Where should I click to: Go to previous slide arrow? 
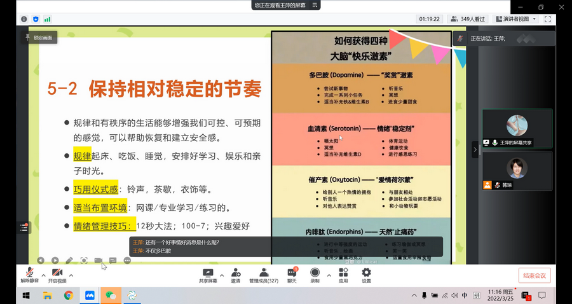point(41,260)
